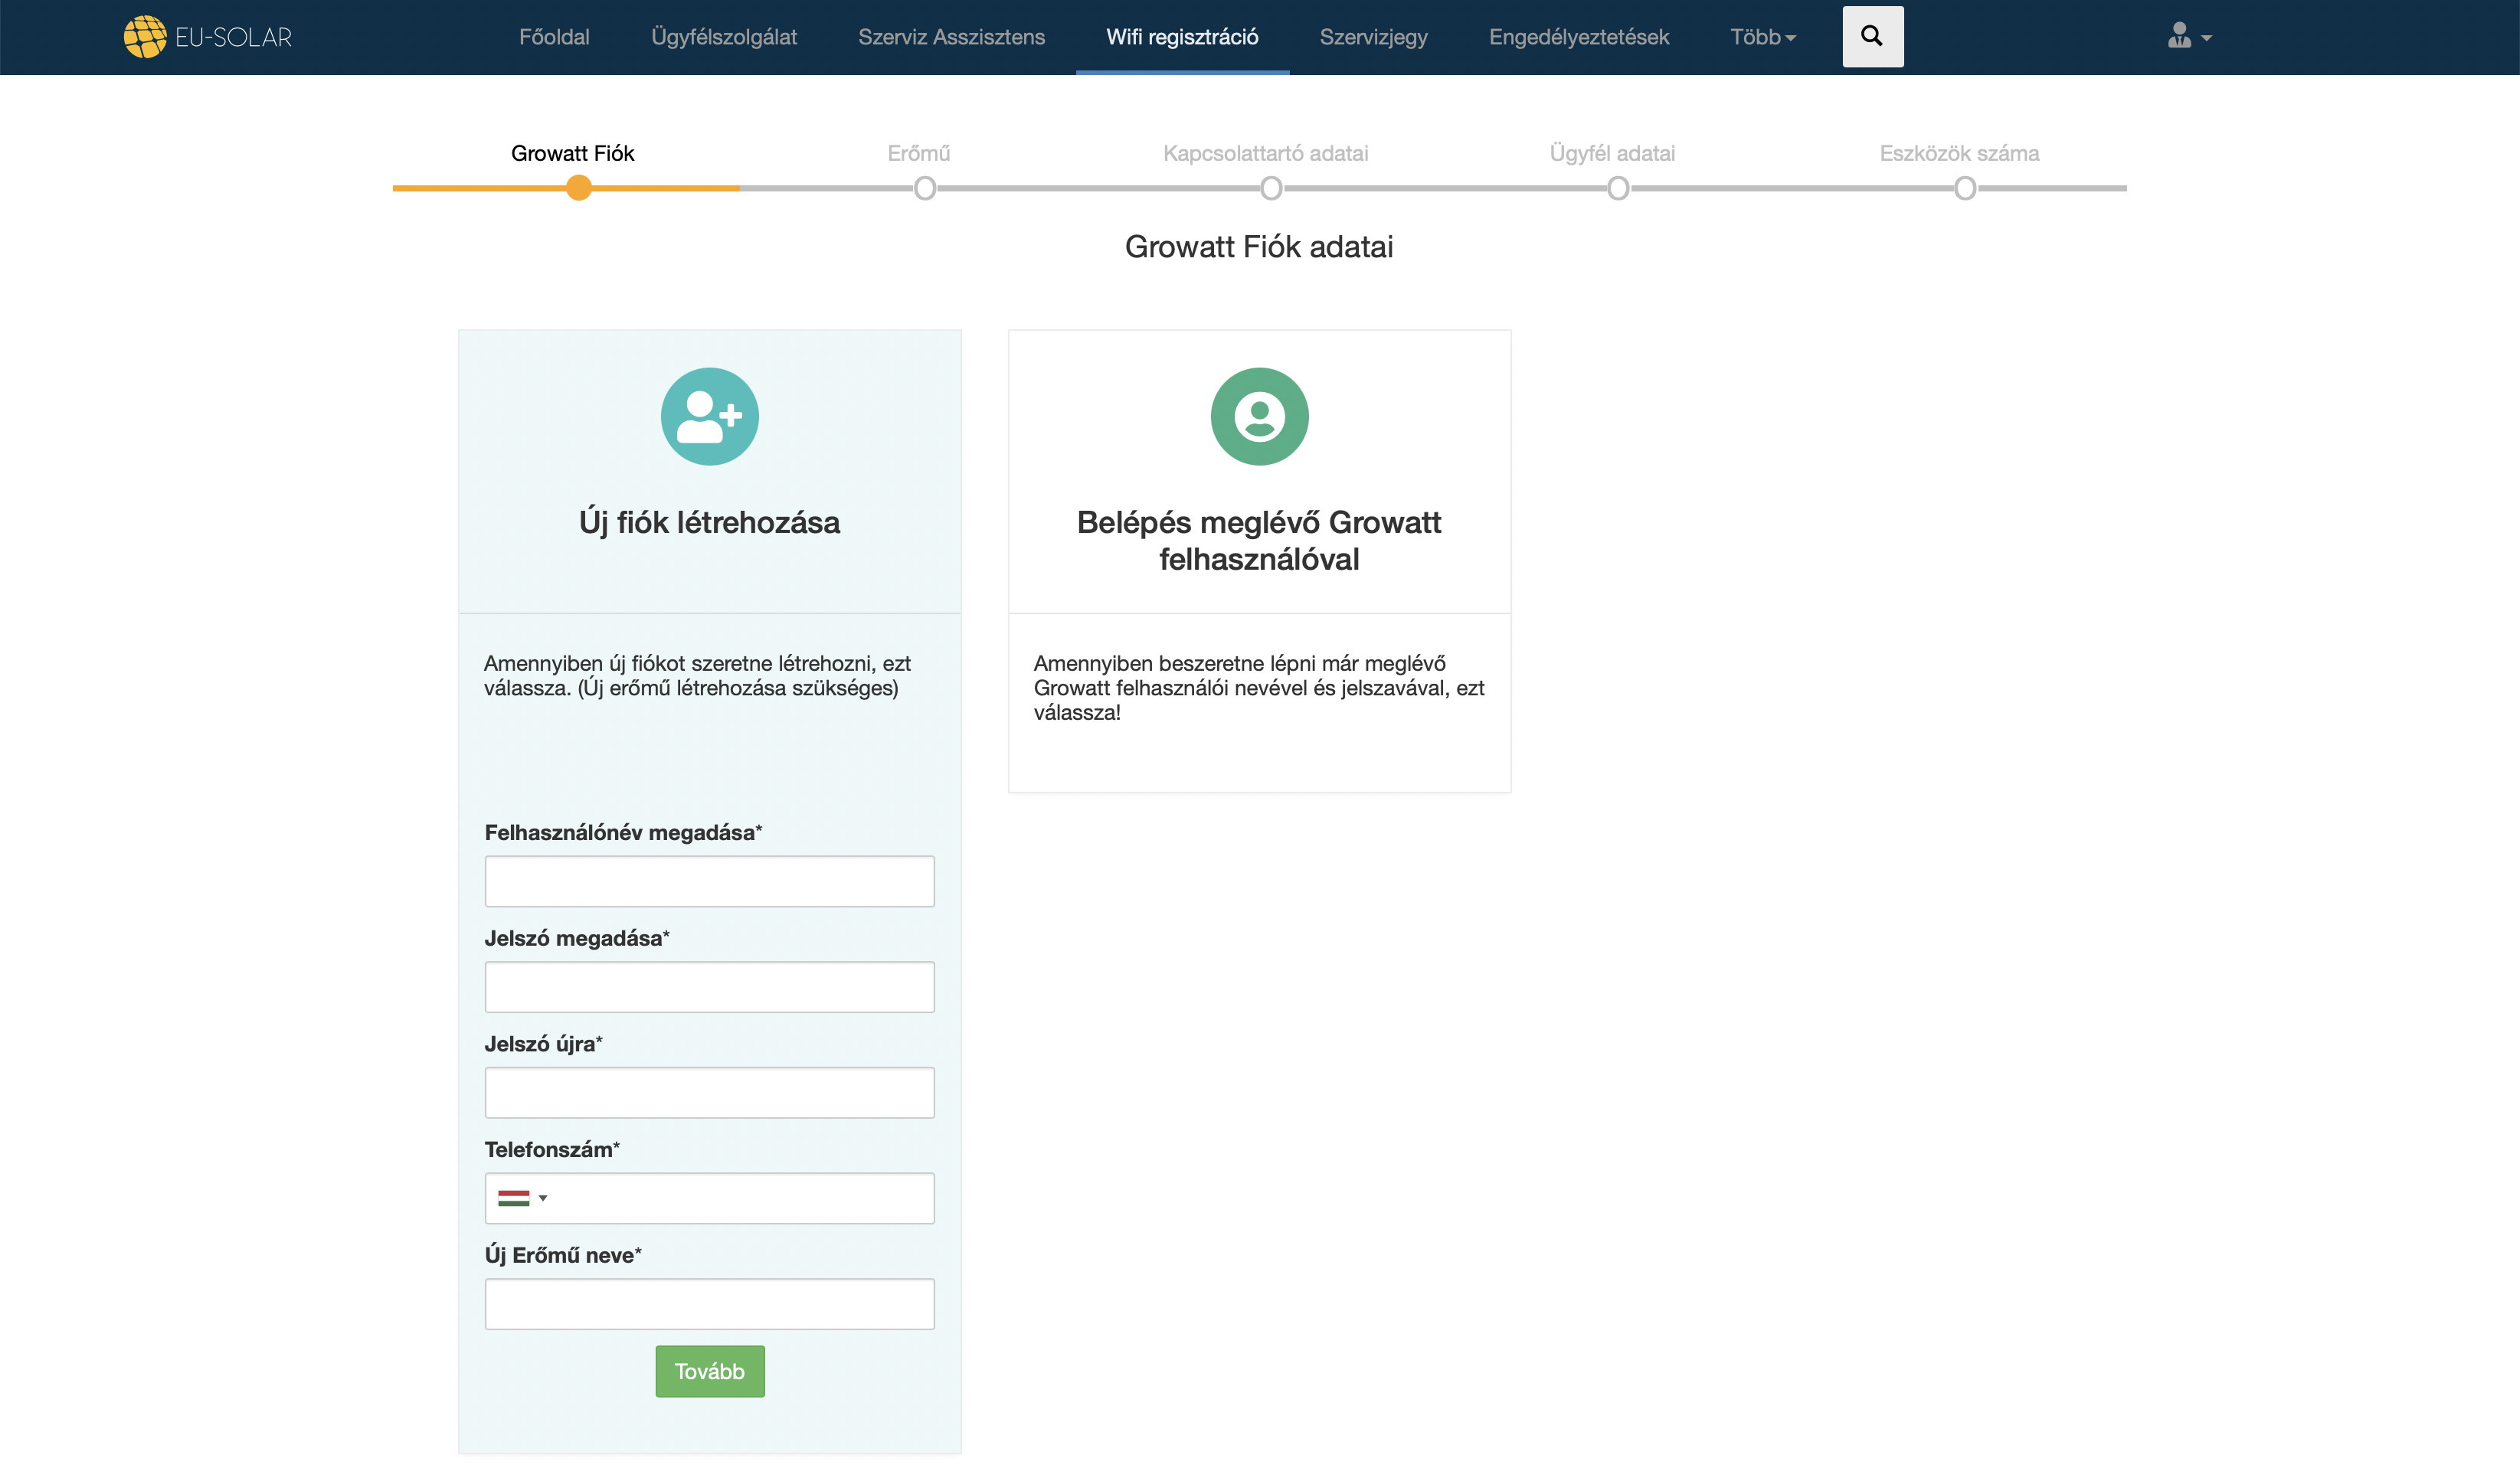The image size is (2520, 1481).
Task: Jump to the Ügyfél adatai step circle
Action: tap(1617, 188)
